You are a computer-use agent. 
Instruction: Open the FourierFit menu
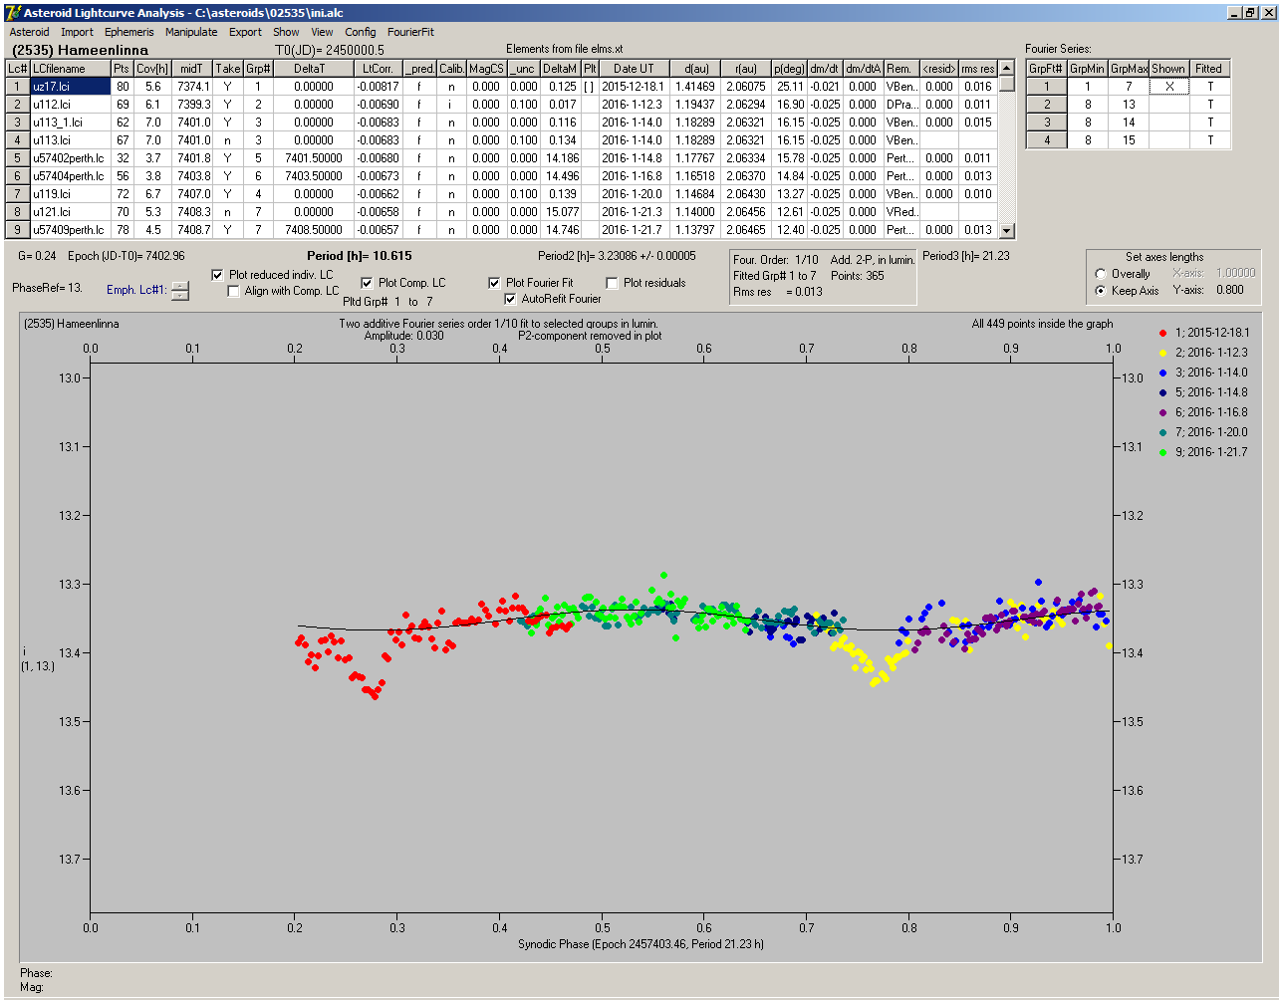click(x=410, y=32)
